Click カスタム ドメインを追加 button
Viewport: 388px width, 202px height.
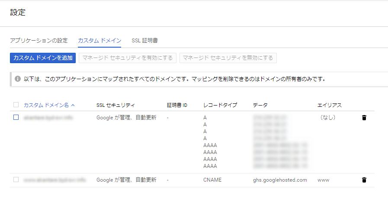pos(43,58)
